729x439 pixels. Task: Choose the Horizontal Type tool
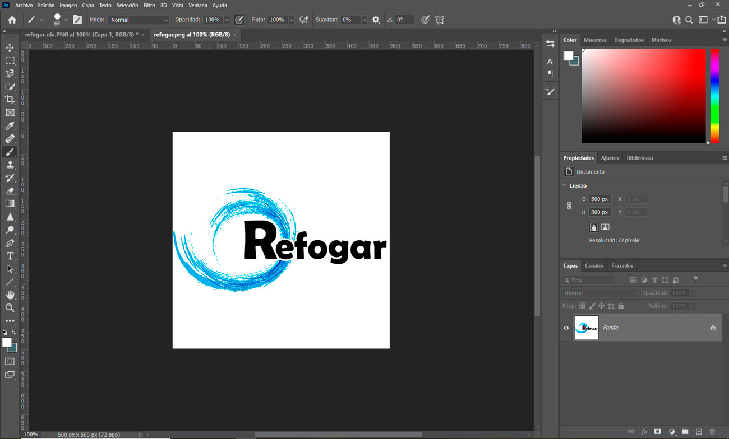tap(10, 256)
